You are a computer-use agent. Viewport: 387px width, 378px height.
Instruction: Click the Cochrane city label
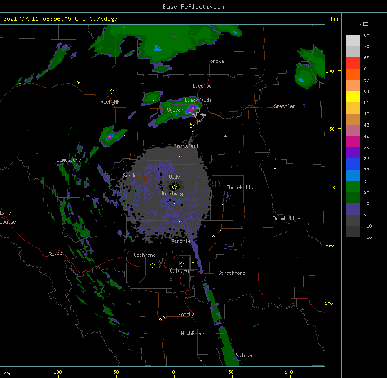[x=145, y=255]
